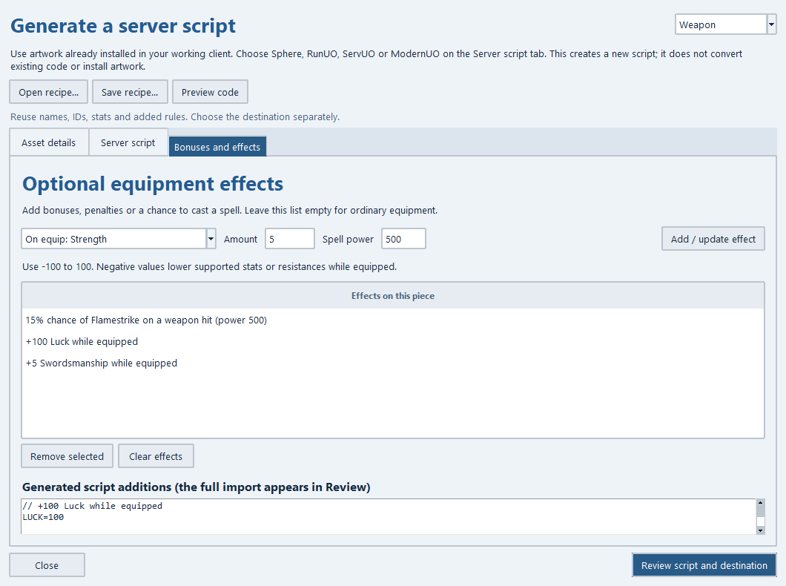Select the +100 Luck while equipped row
Screen dimensions: 786x586
(393, 341)
